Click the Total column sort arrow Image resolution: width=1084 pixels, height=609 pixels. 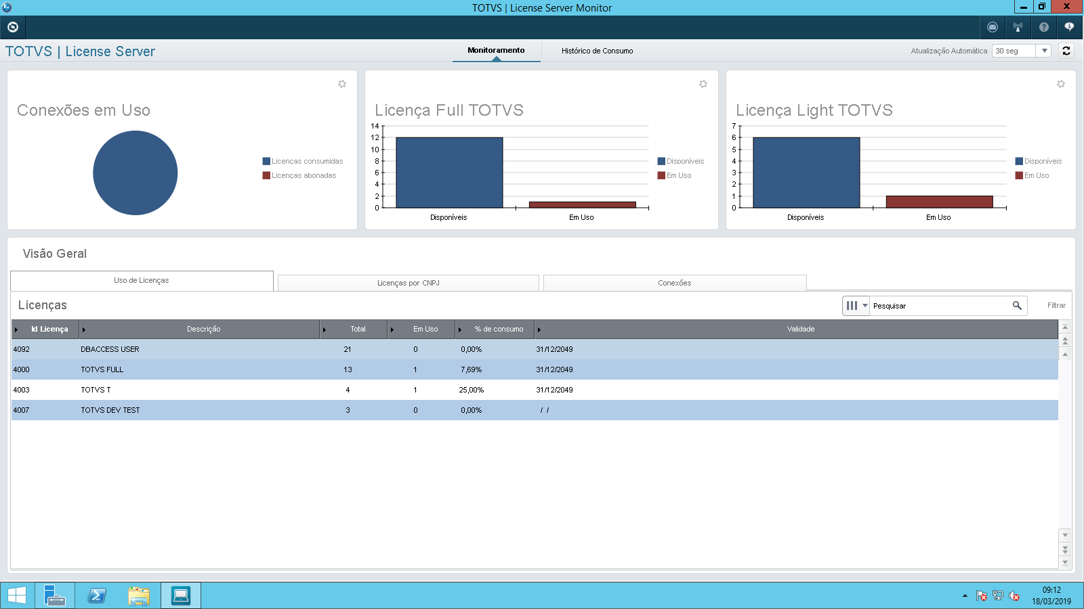(324, 330)
